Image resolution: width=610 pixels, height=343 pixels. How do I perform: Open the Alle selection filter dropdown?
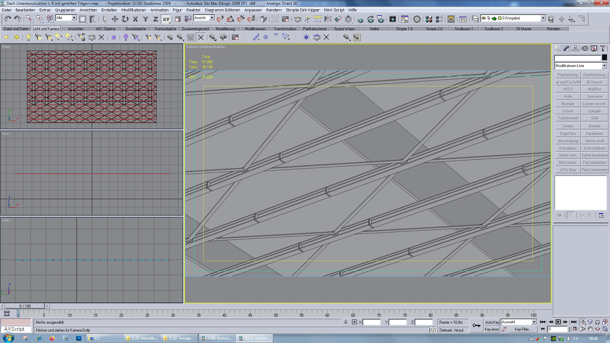coord(74,18)
